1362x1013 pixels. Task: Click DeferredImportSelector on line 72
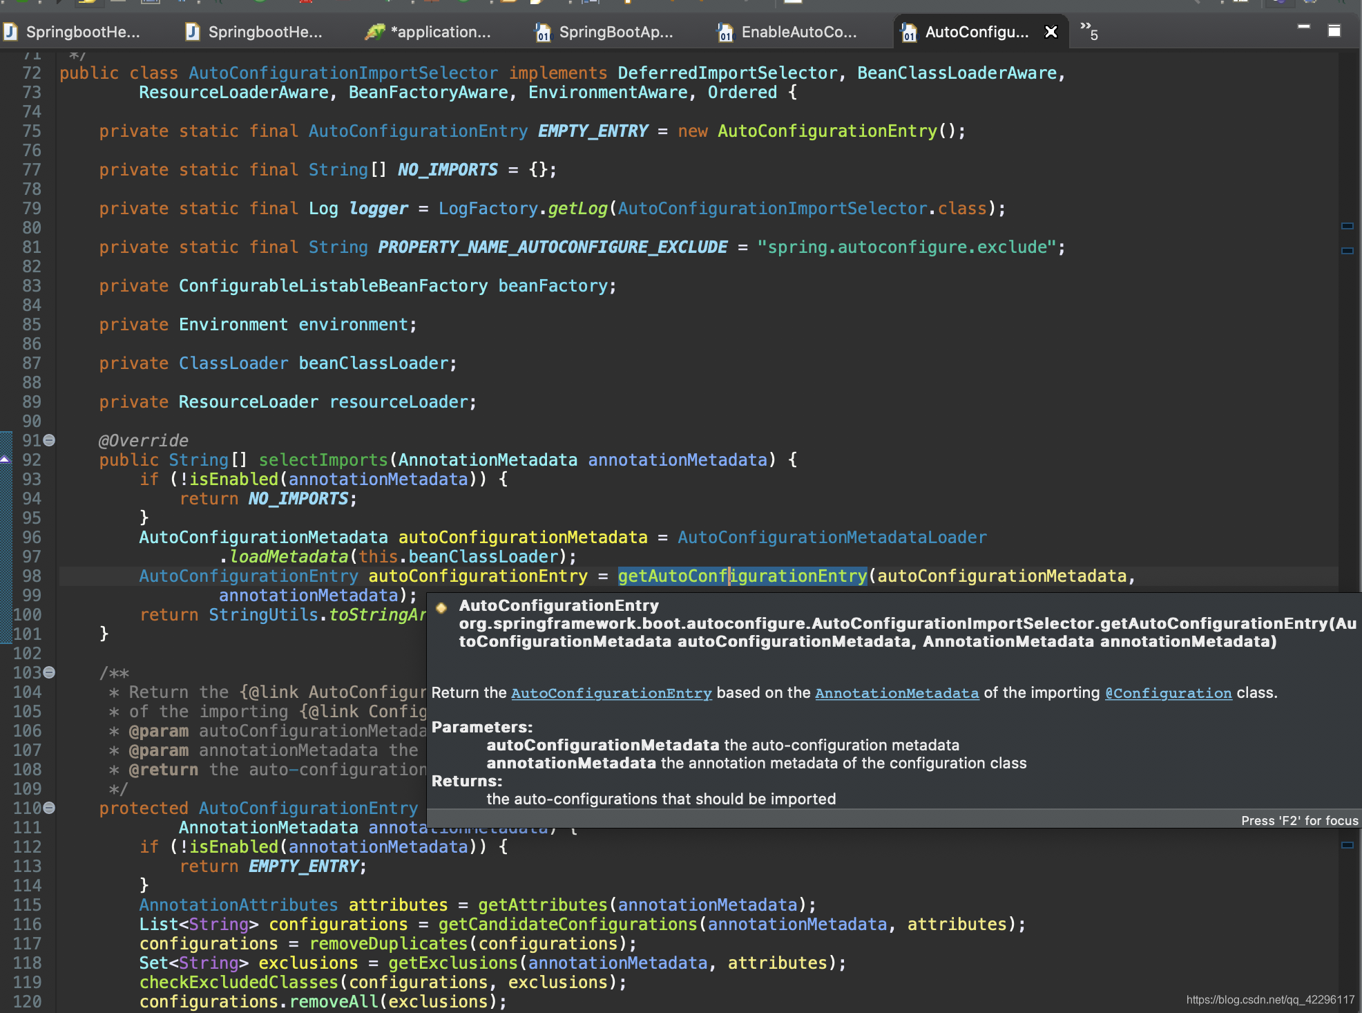pyautogui.click(x=728, y=73)
